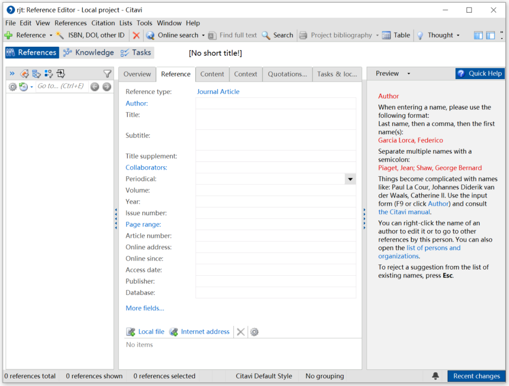
Task: Show the toolbar overflow options
Action: (501, 35)
